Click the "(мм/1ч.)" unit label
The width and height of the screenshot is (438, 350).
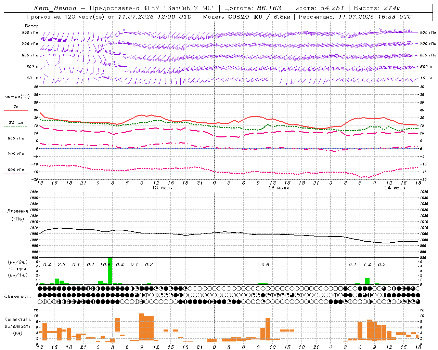point(18,275)
